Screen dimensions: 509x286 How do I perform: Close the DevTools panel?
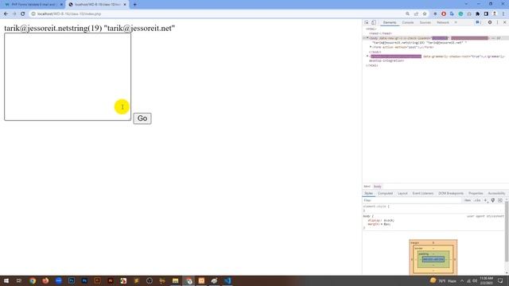pos(504,22)
